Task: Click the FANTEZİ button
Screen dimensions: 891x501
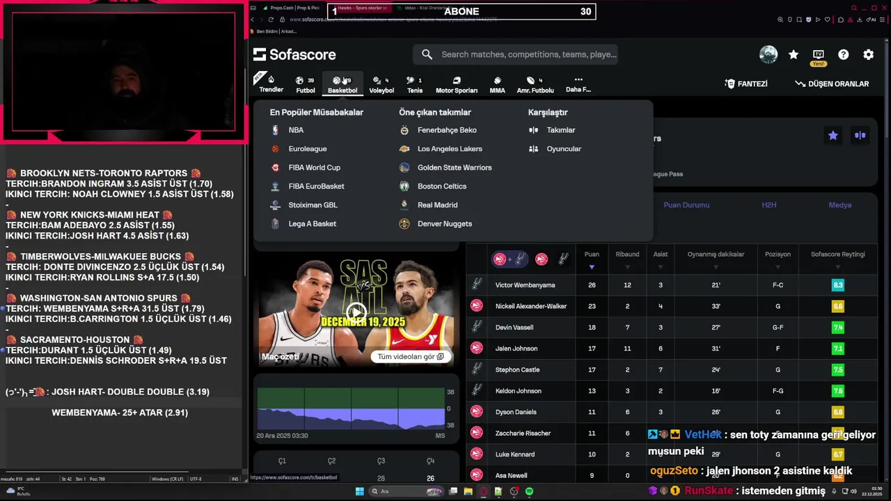Action: pyautogui.click(x=746, y=83)
